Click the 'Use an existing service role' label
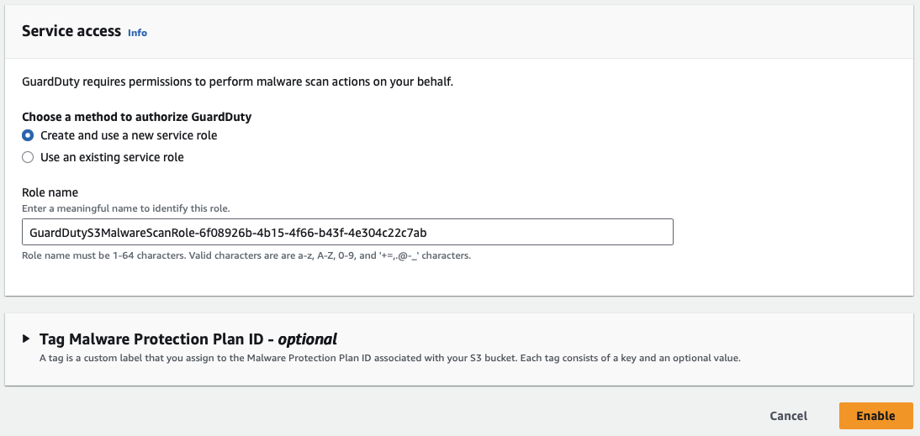Image resolution: width=920 pixels, height=436 pixels. point(112,157)
